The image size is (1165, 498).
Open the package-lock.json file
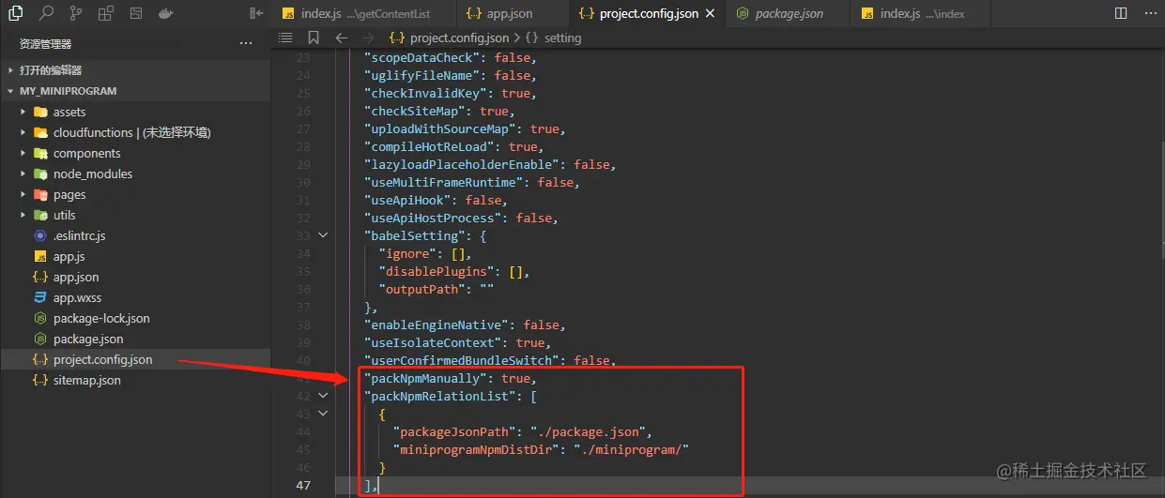click(135, 318)
